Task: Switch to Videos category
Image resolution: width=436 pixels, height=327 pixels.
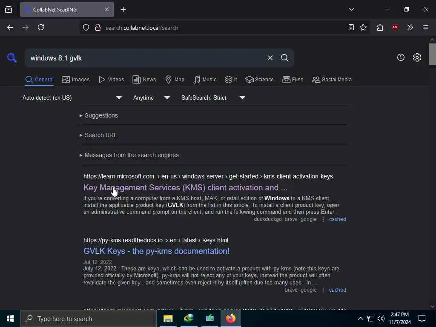Action: coord(111,80)
